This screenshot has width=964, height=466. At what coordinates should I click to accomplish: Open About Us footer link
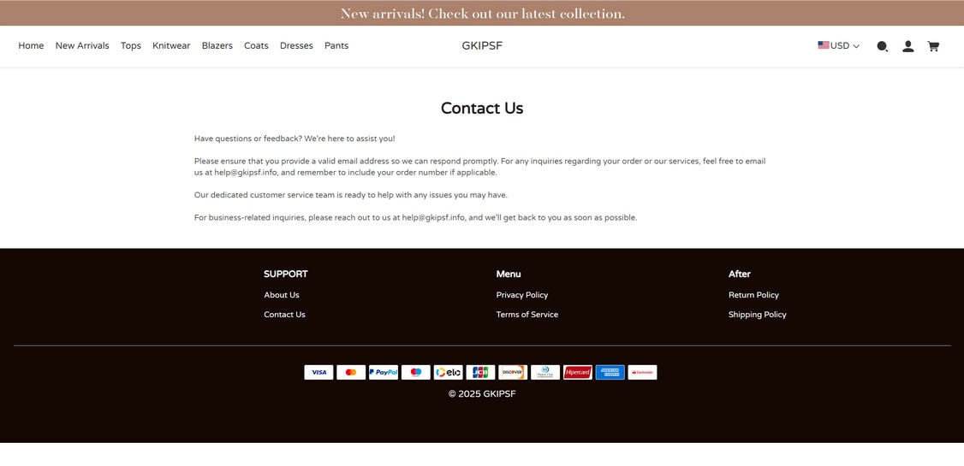coord(282,295)
